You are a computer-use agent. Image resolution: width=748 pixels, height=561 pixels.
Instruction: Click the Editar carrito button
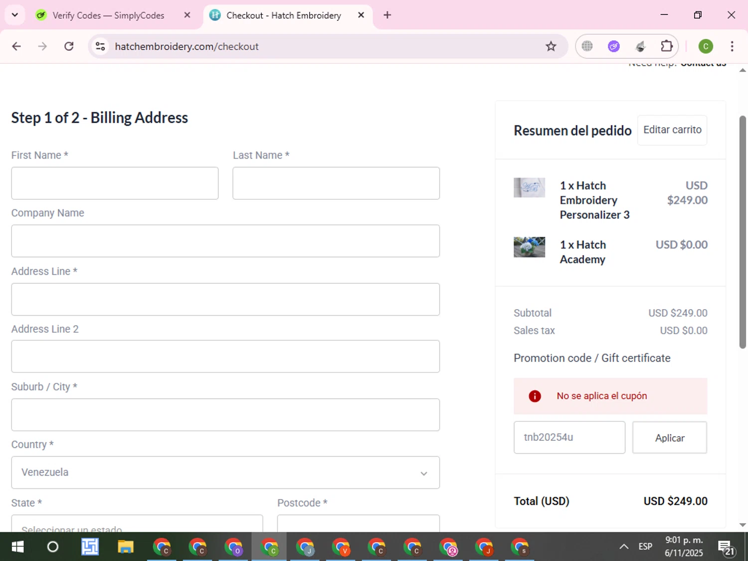[672, 130]
